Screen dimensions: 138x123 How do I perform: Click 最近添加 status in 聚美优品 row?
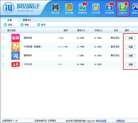(x=115, y=38)
